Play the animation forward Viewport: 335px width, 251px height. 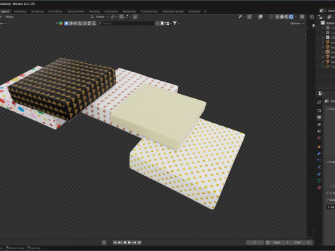[130, 243]
